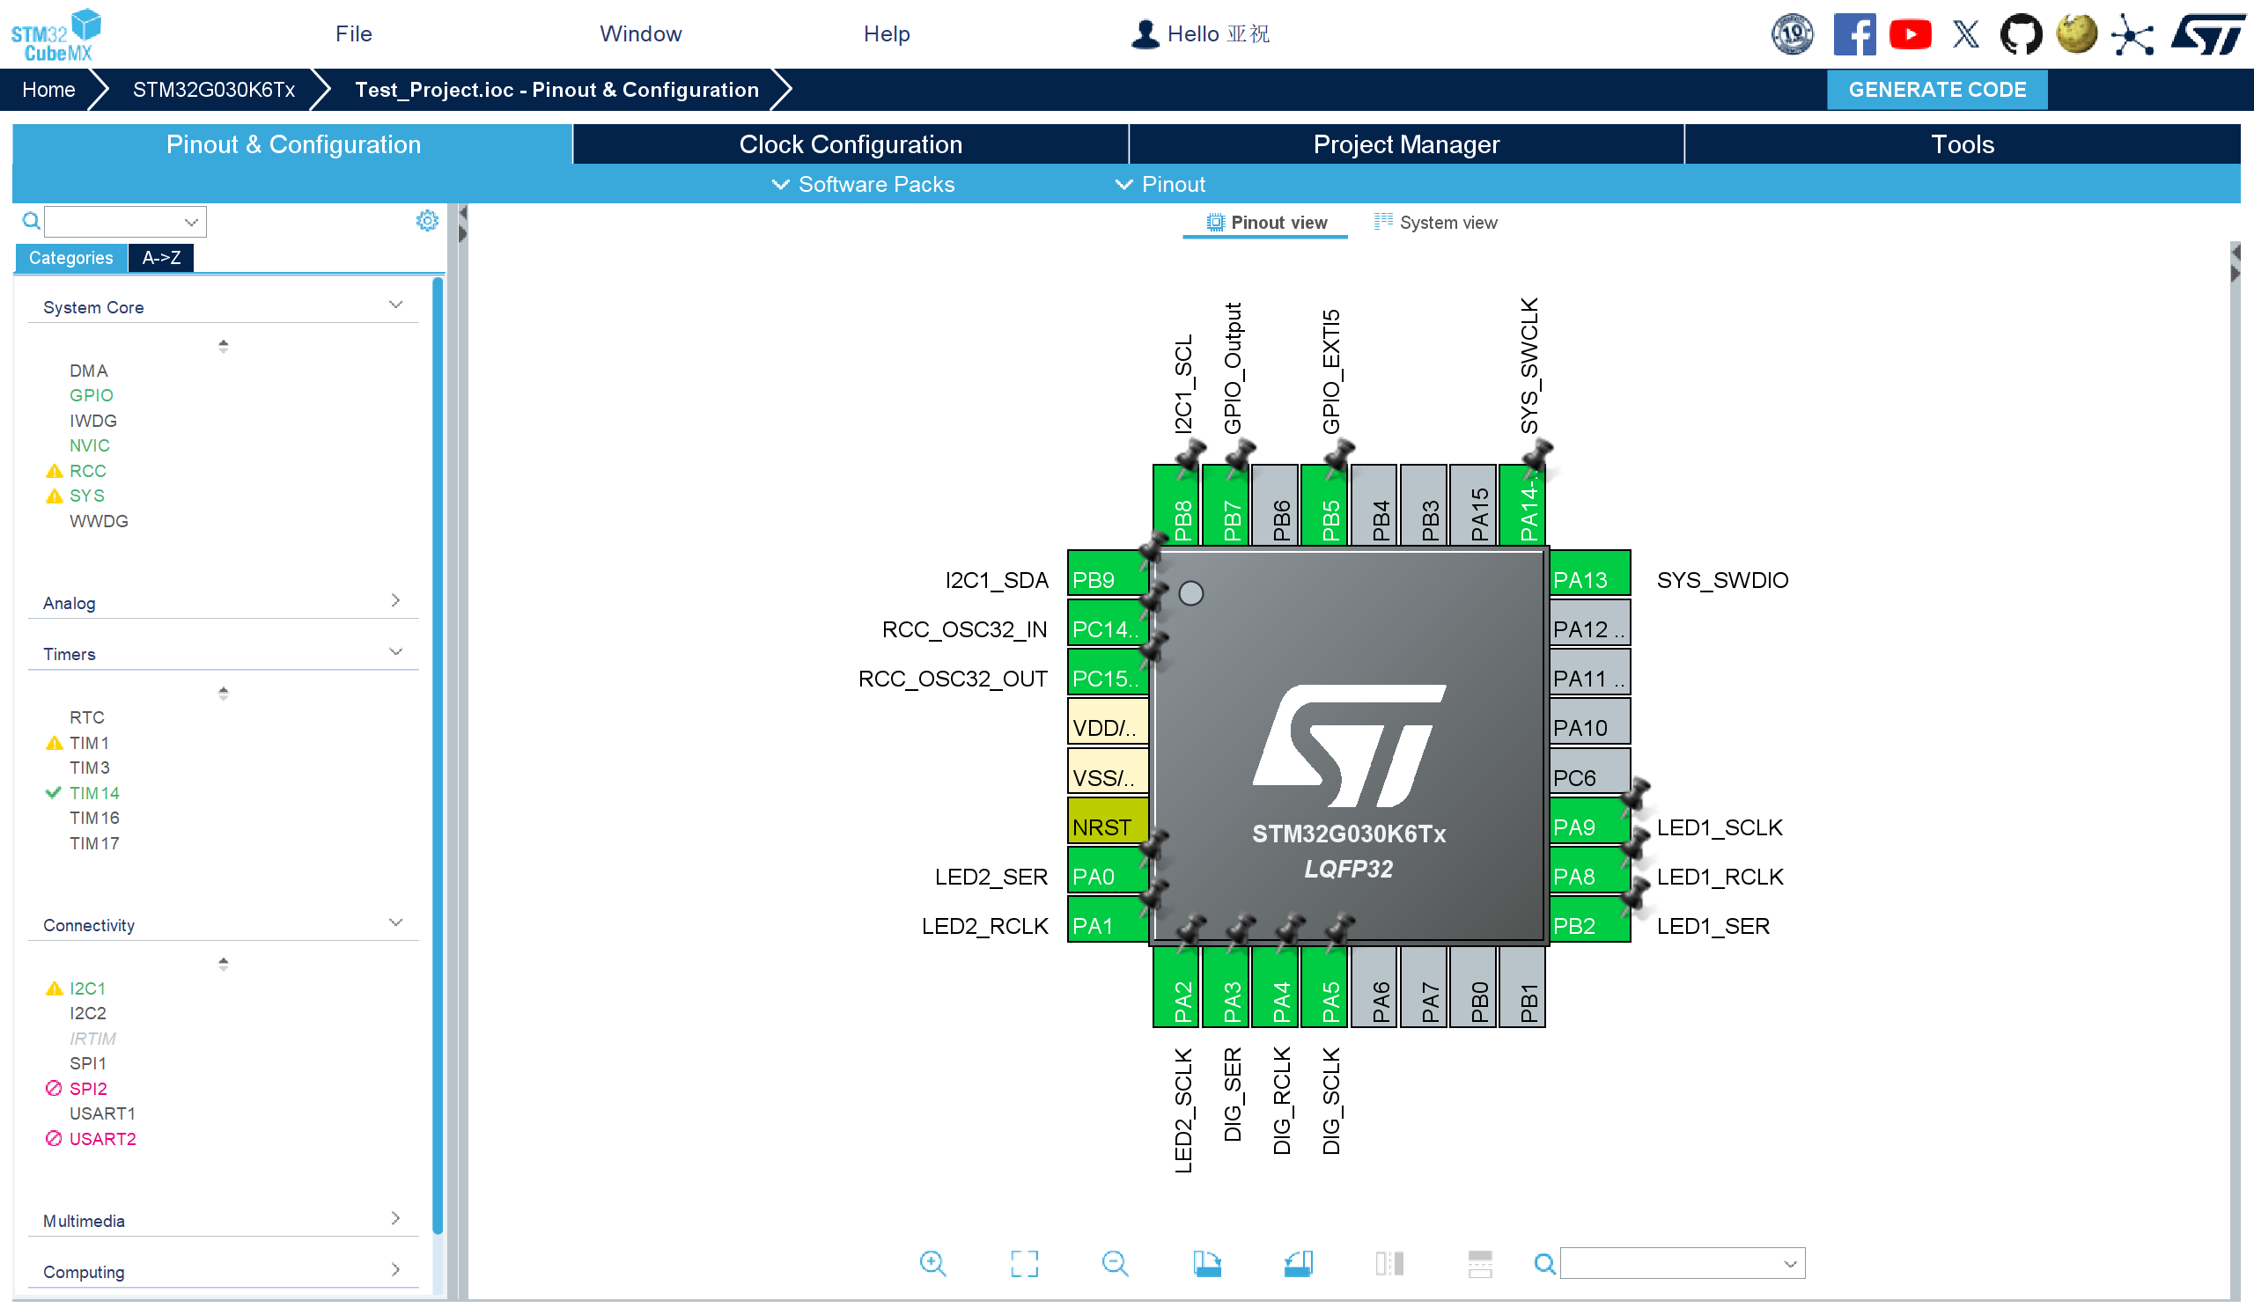Switch to System view

[1435, 222]
